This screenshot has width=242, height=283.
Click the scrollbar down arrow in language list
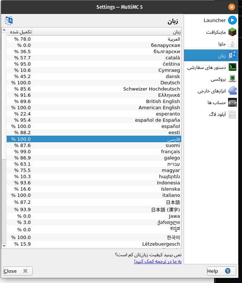point(4,246)
